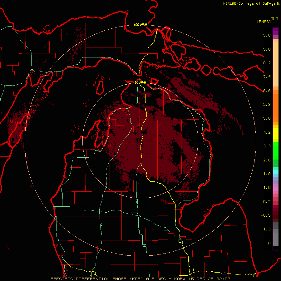The width and height of the screenshot is (281, 281).
Task: Click the 100 NMI range ring label
Action: point(140,25)
